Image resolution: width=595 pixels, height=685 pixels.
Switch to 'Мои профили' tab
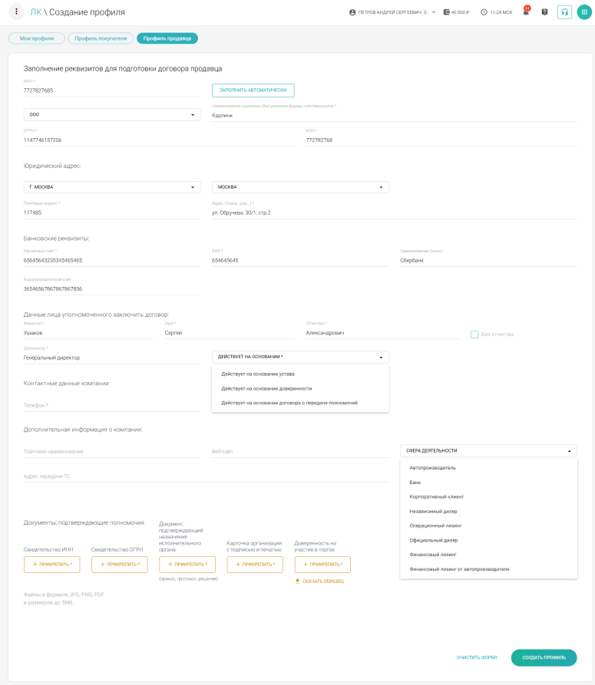click(x=37, y=38)
